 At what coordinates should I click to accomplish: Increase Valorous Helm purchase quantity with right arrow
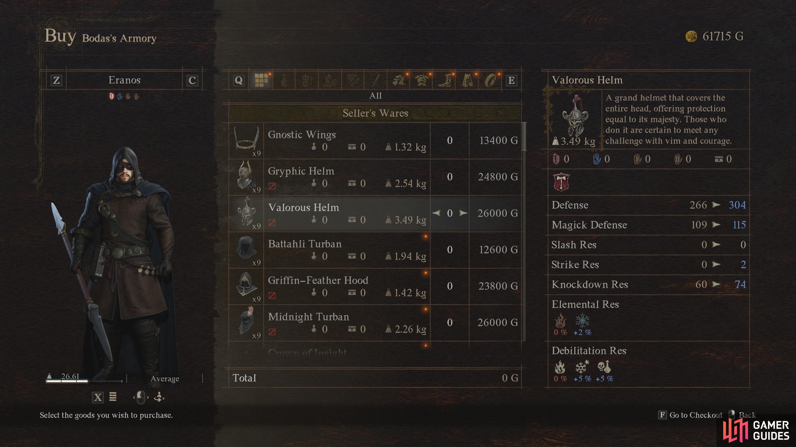pos(463,213)
